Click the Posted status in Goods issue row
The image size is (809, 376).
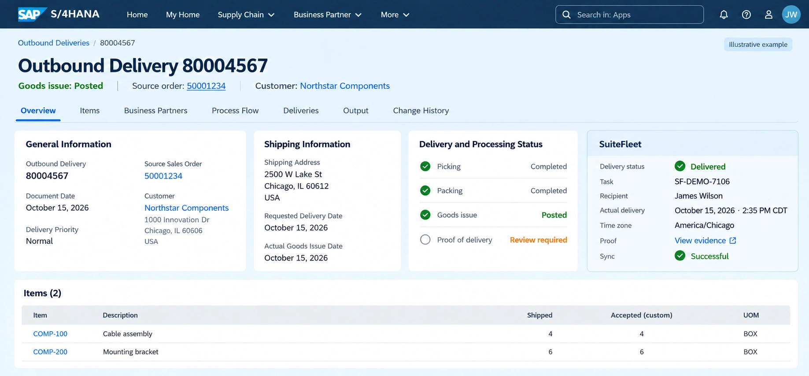point(554,215)
